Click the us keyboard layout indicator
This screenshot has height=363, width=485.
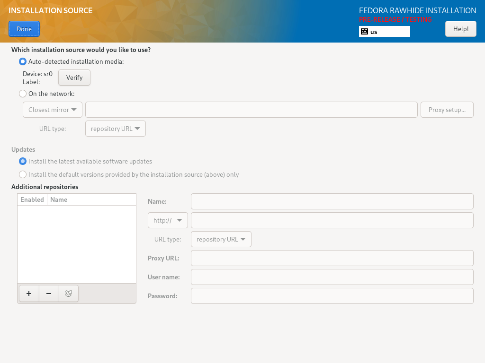tap(385, 32)
